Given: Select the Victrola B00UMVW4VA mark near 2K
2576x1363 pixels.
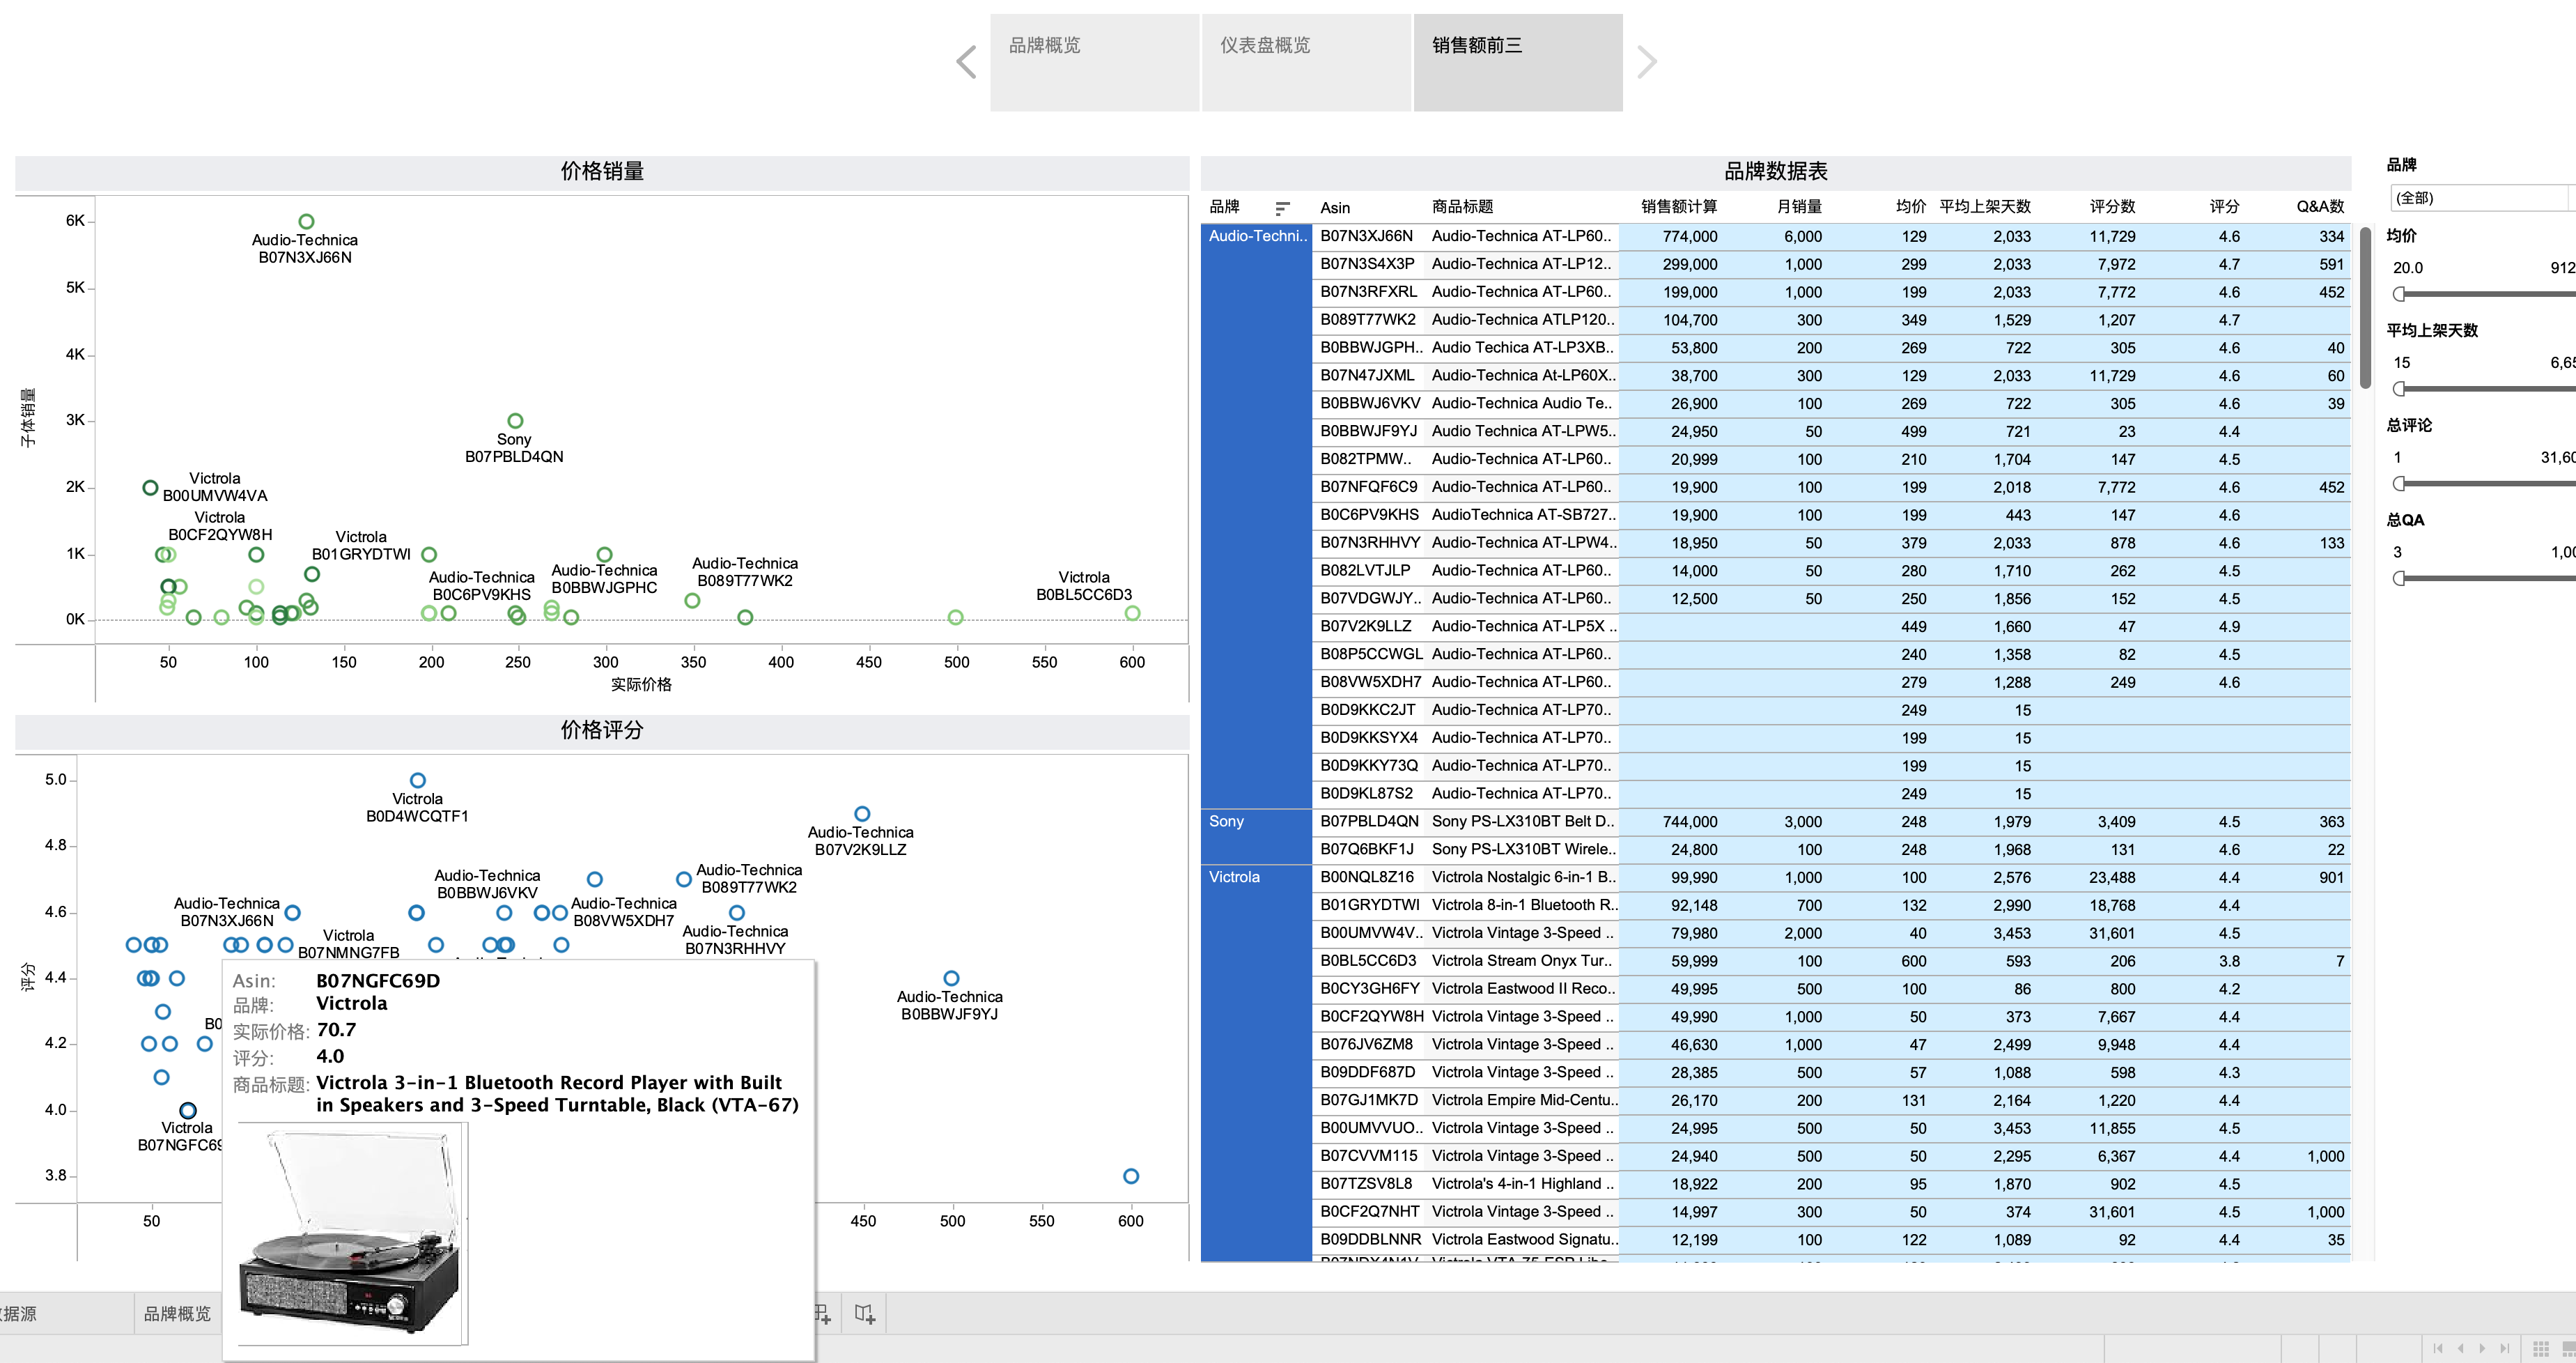Looking at the screenshot, I should (x=150, y=488).
